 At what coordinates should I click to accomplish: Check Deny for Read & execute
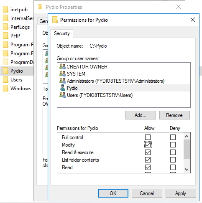tap(173, 152)
